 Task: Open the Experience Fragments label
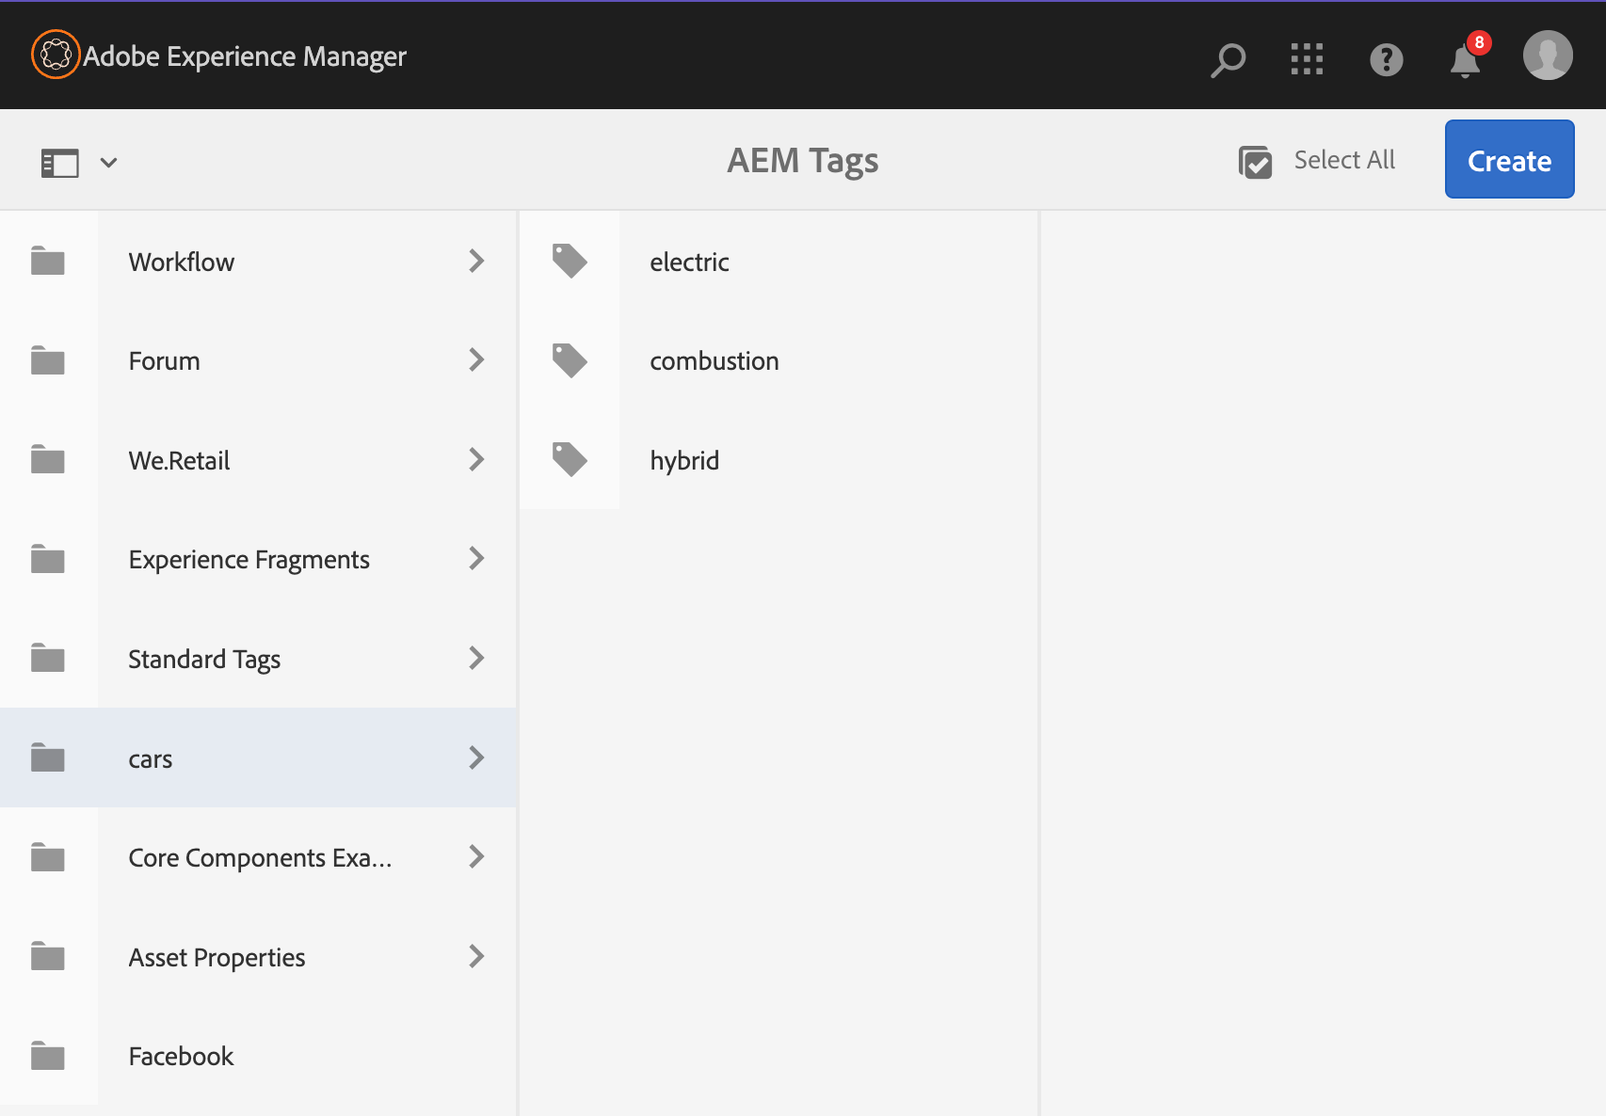click(249, 560)
